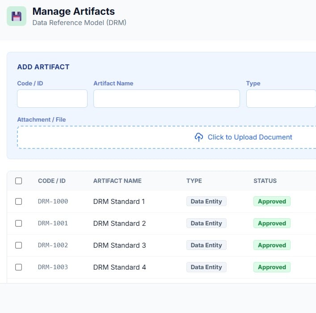This screenshot has width=316, height=313.
Task: Click the cloud upload icon
Action: [x=199, y=137]
